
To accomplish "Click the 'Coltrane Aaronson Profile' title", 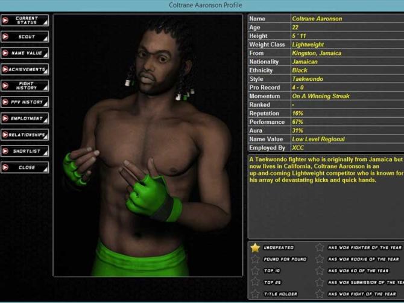I will coord(206,5).
